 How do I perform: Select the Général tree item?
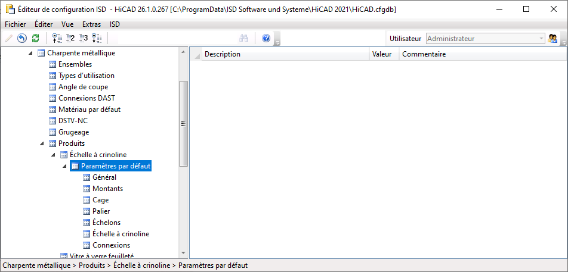[x=104, y=177]
